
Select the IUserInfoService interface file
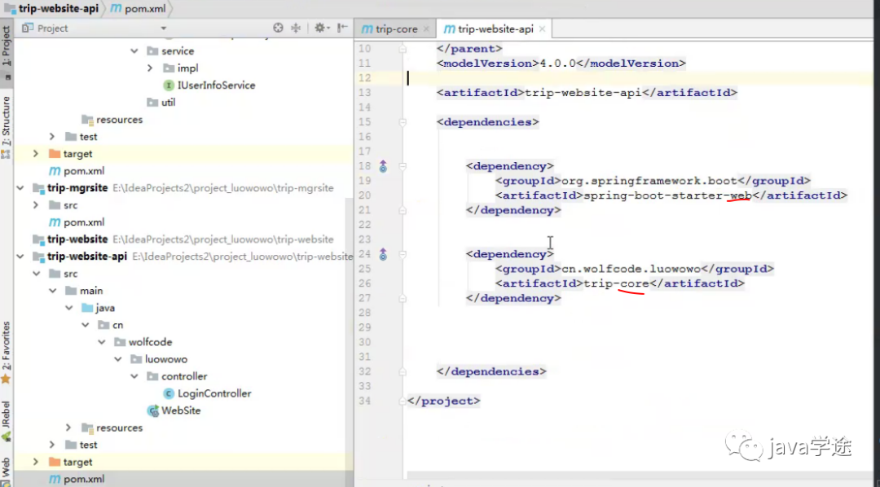215,86
